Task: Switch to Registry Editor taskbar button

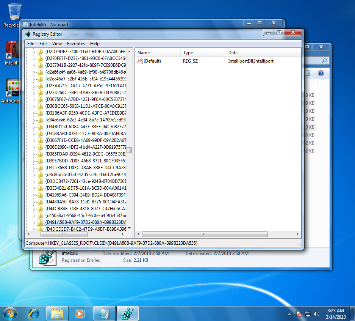Action: point(127,314)
